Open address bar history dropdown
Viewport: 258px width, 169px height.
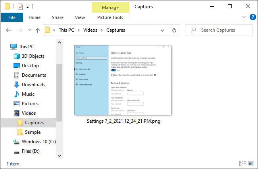(163, 30)
